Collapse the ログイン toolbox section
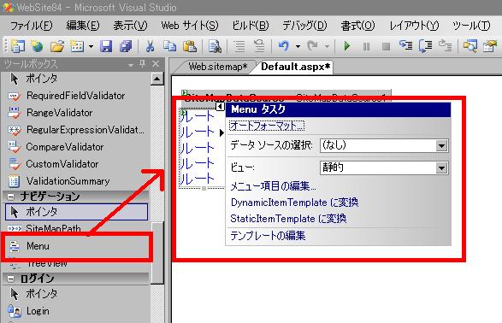Screen dimensions: 502x323 (x=10, y=279)
